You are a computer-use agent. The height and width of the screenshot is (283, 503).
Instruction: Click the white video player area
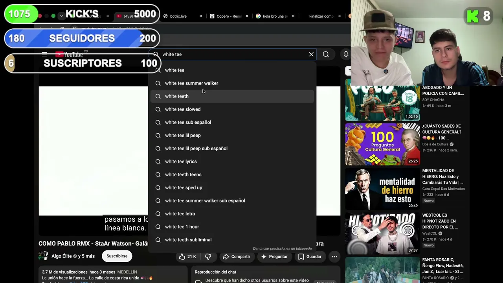[93, 151]
